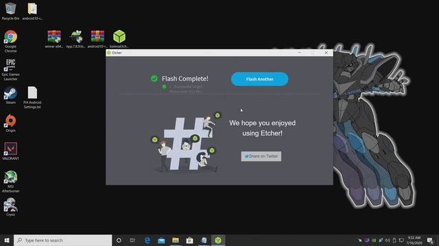The width and height of the screenshot is (439, 246).
Task: Click the Etcher logo in title bar
Action: click(x=109, y=53)
